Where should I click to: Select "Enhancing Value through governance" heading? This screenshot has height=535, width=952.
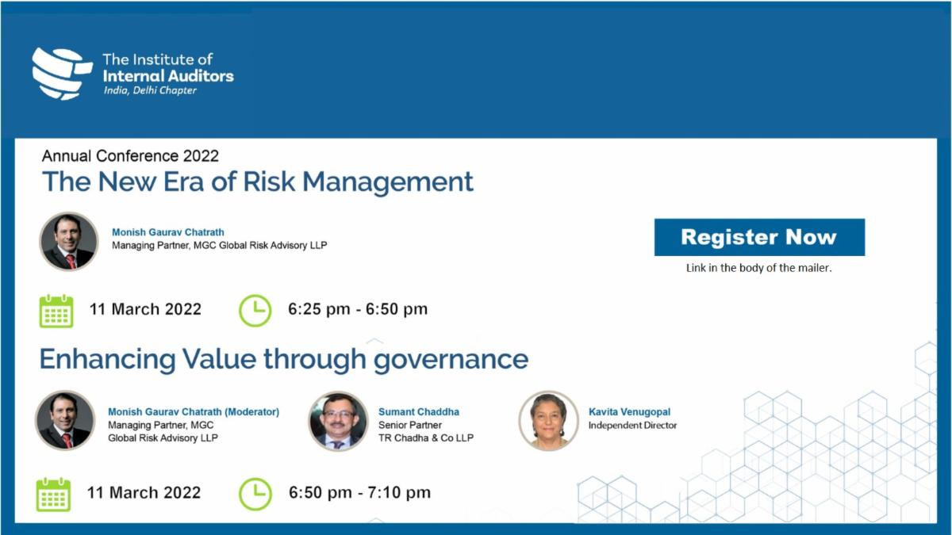284,359
